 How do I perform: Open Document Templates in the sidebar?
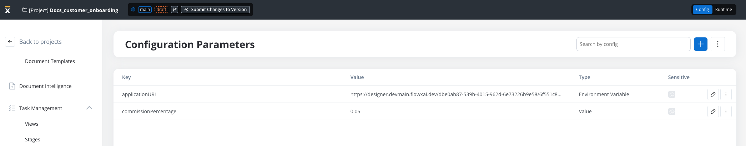(x=50, y=61)
